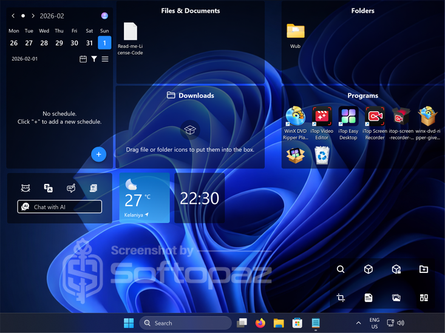Open the purple profile avatar in calendar
445x333 pixels.
(x=104, y=16)
